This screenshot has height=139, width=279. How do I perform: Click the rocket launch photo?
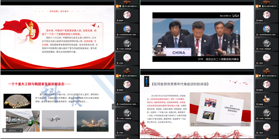click(92, 121)
